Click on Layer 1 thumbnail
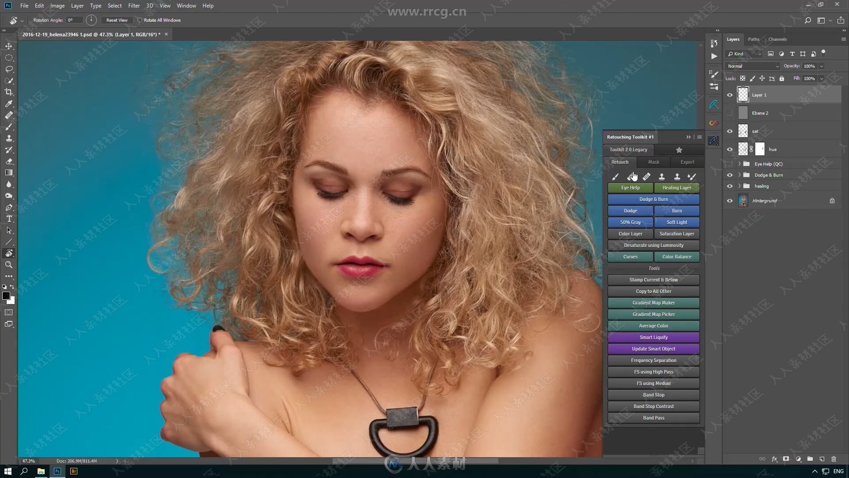 (743, 95)
